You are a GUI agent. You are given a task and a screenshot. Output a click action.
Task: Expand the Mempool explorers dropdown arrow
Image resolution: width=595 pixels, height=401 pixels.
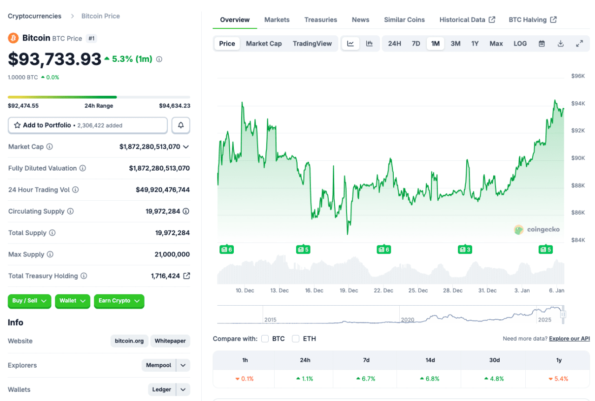click(x=183, y=365)
